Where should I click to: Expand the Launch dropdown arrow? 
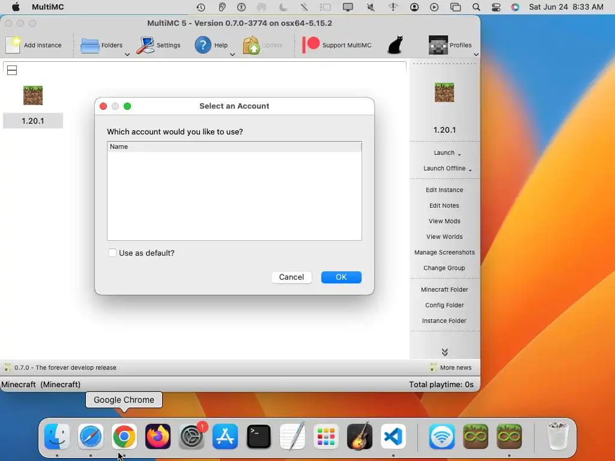pyautogui.click(x=459, y=154)
